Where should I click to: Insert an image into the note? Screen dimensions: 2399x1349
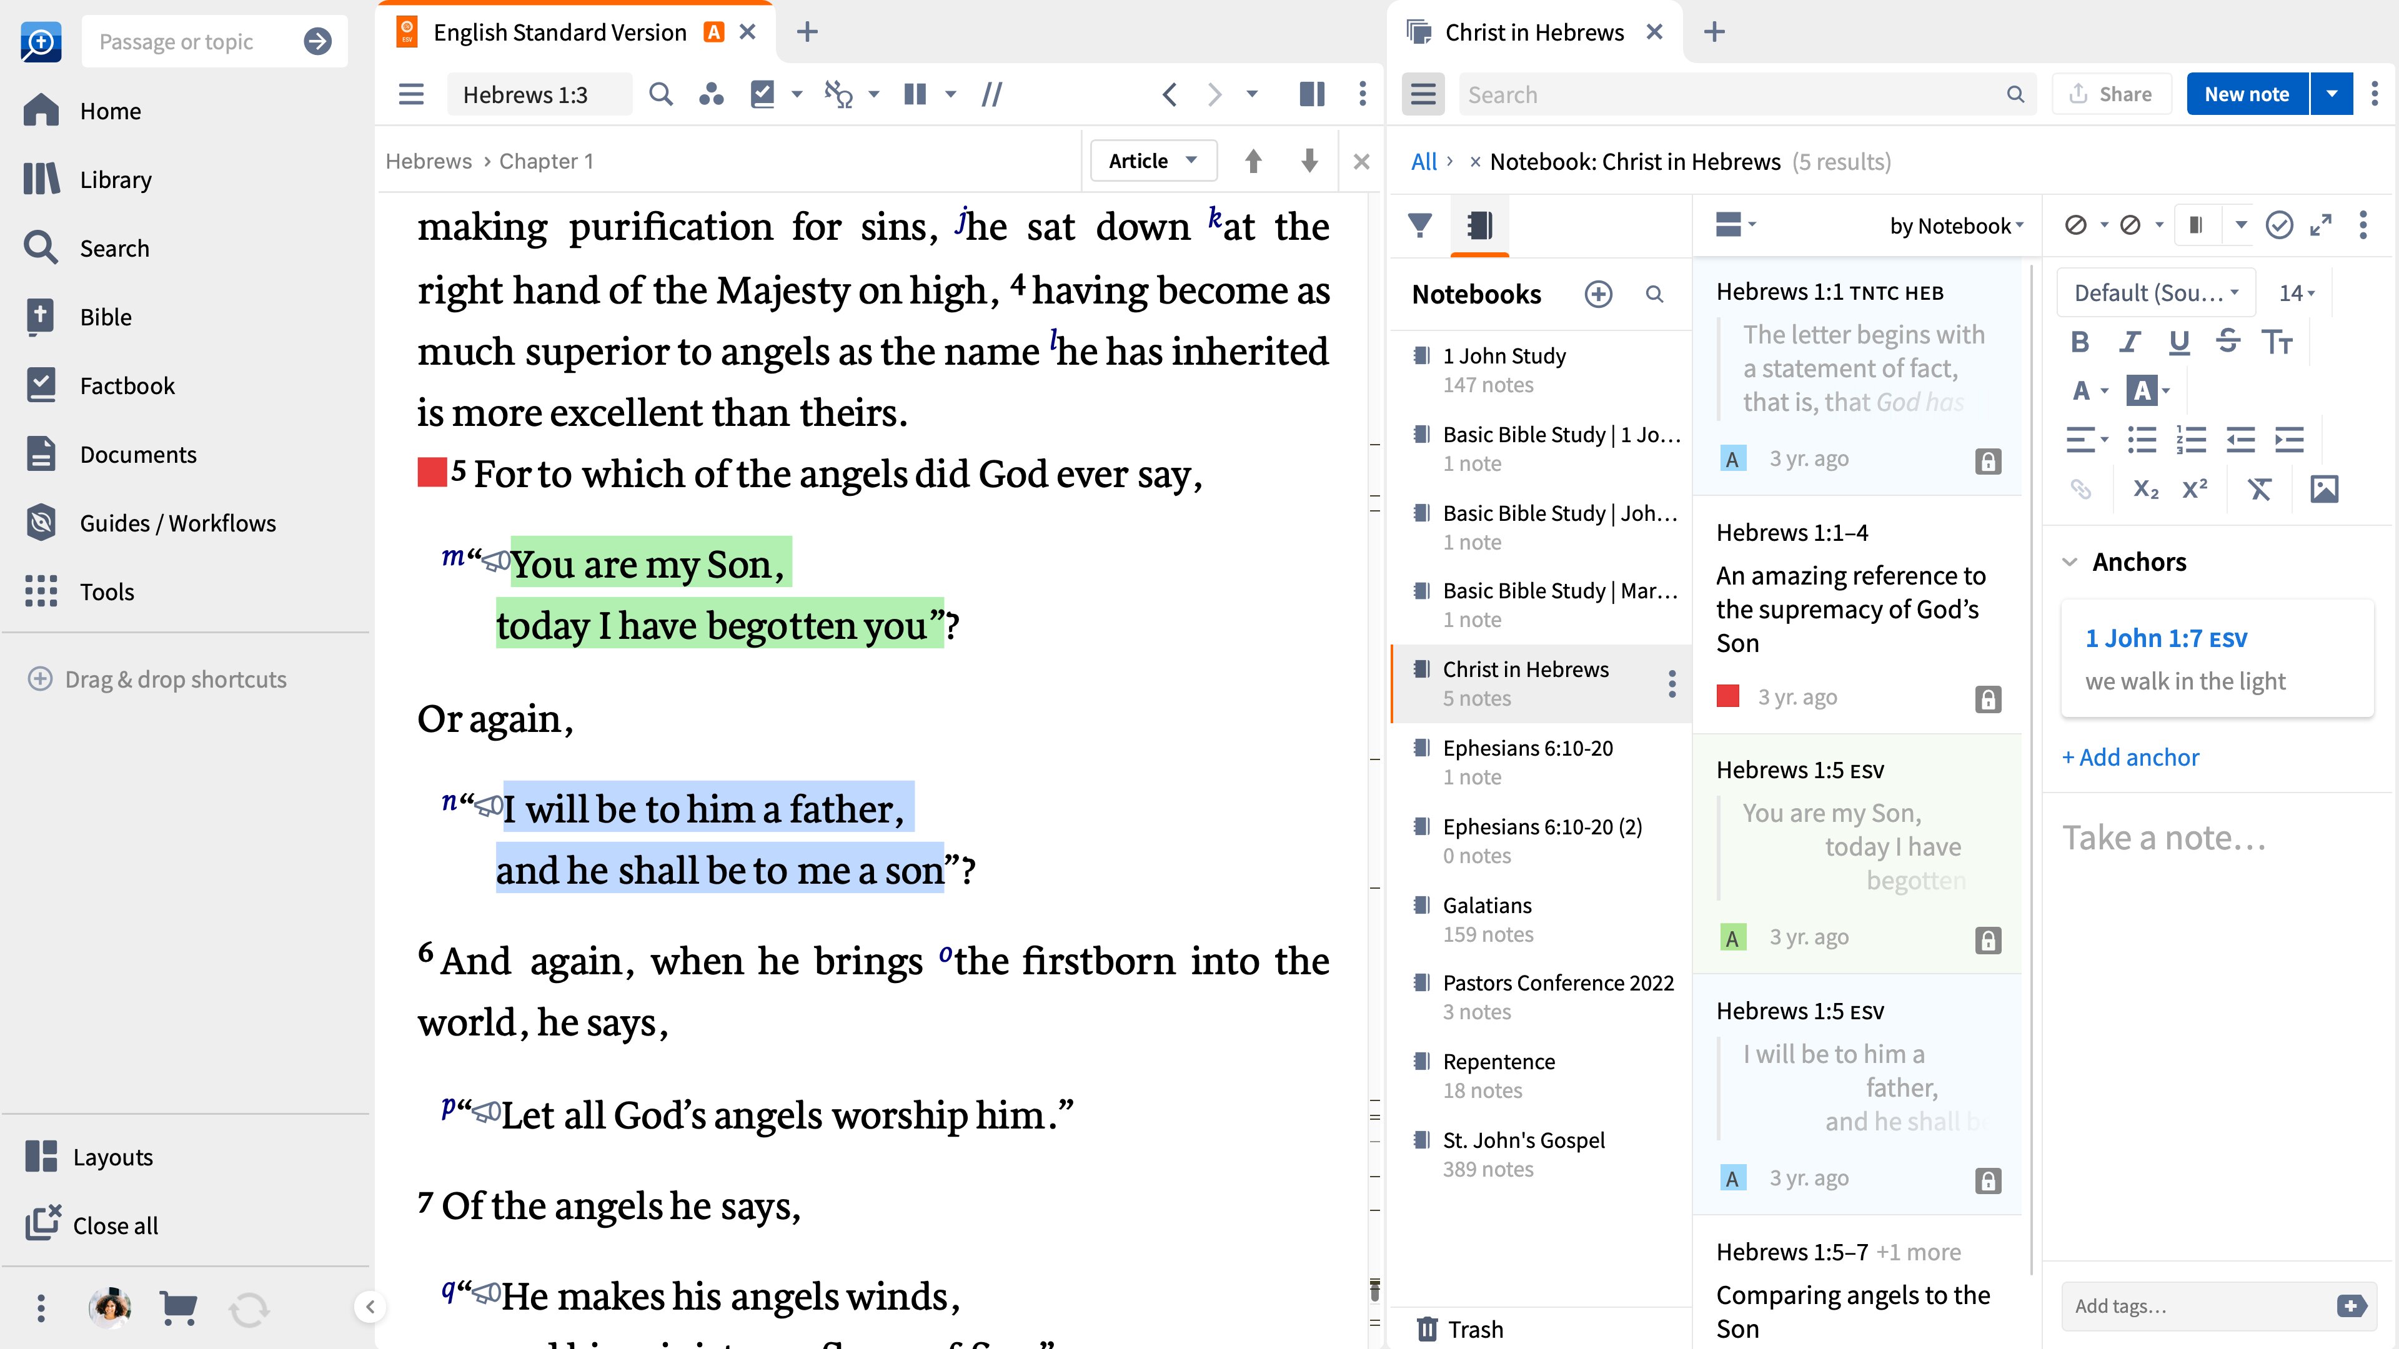2323,489
